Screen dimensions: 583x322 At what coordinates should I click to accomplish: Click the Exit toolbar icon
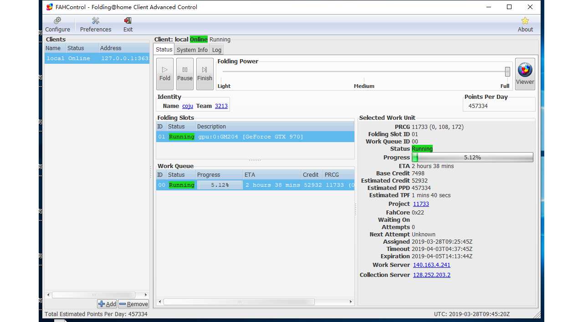pyautogui.click(x=128, y=25)
